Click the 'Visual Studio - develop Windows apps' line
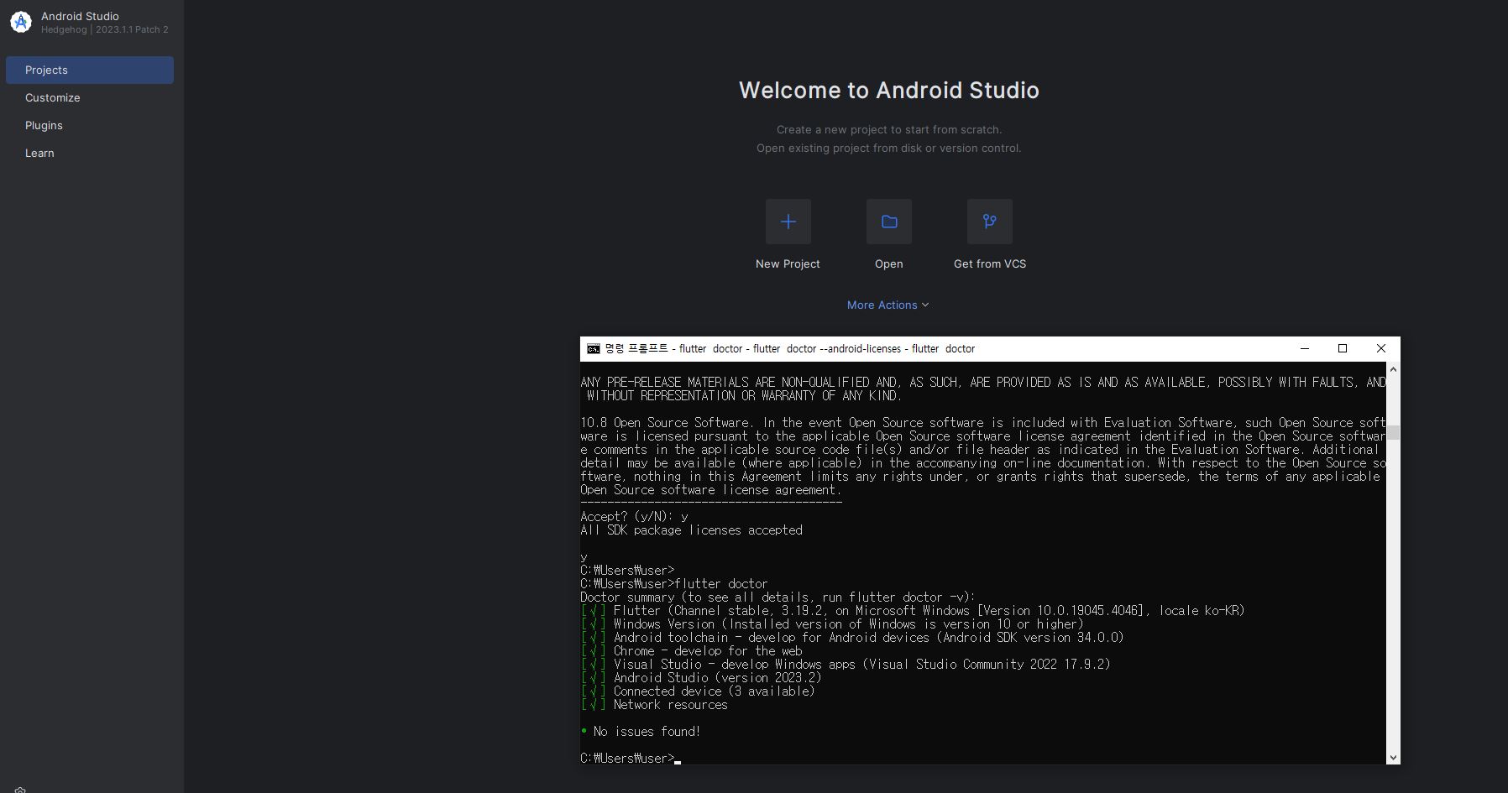The image size is (1508, 793). click(861, 665)
